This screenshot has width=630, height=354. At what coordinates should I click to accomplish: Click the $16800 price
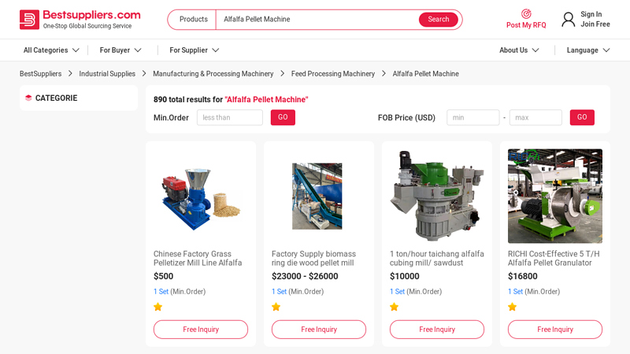point(523,276)
